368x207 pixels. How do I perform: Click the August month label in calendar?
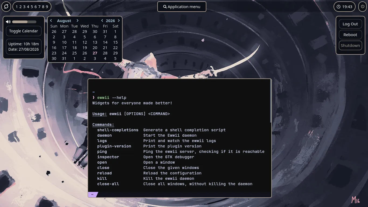[x=64, y=21]
